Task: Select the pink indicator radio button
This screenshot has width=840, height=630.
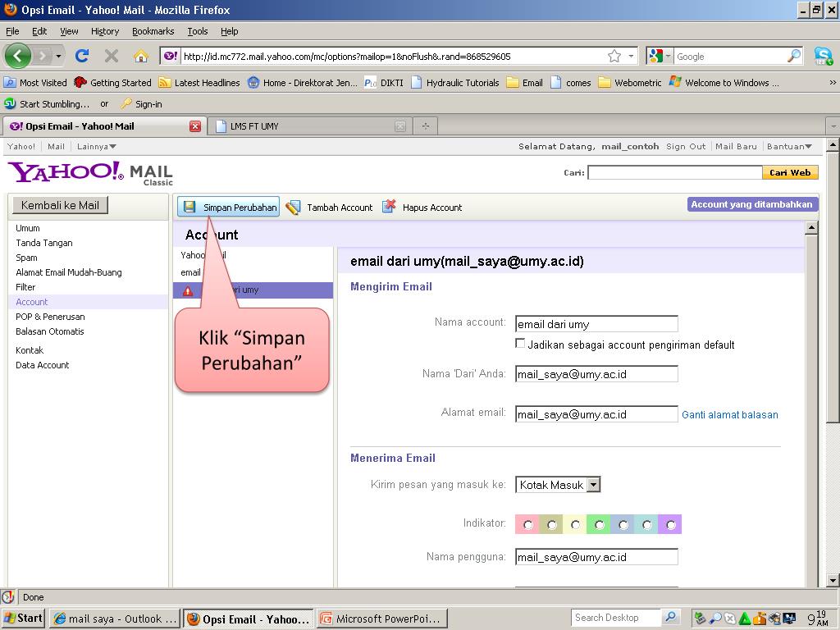Action: click(x=527, y=524)
